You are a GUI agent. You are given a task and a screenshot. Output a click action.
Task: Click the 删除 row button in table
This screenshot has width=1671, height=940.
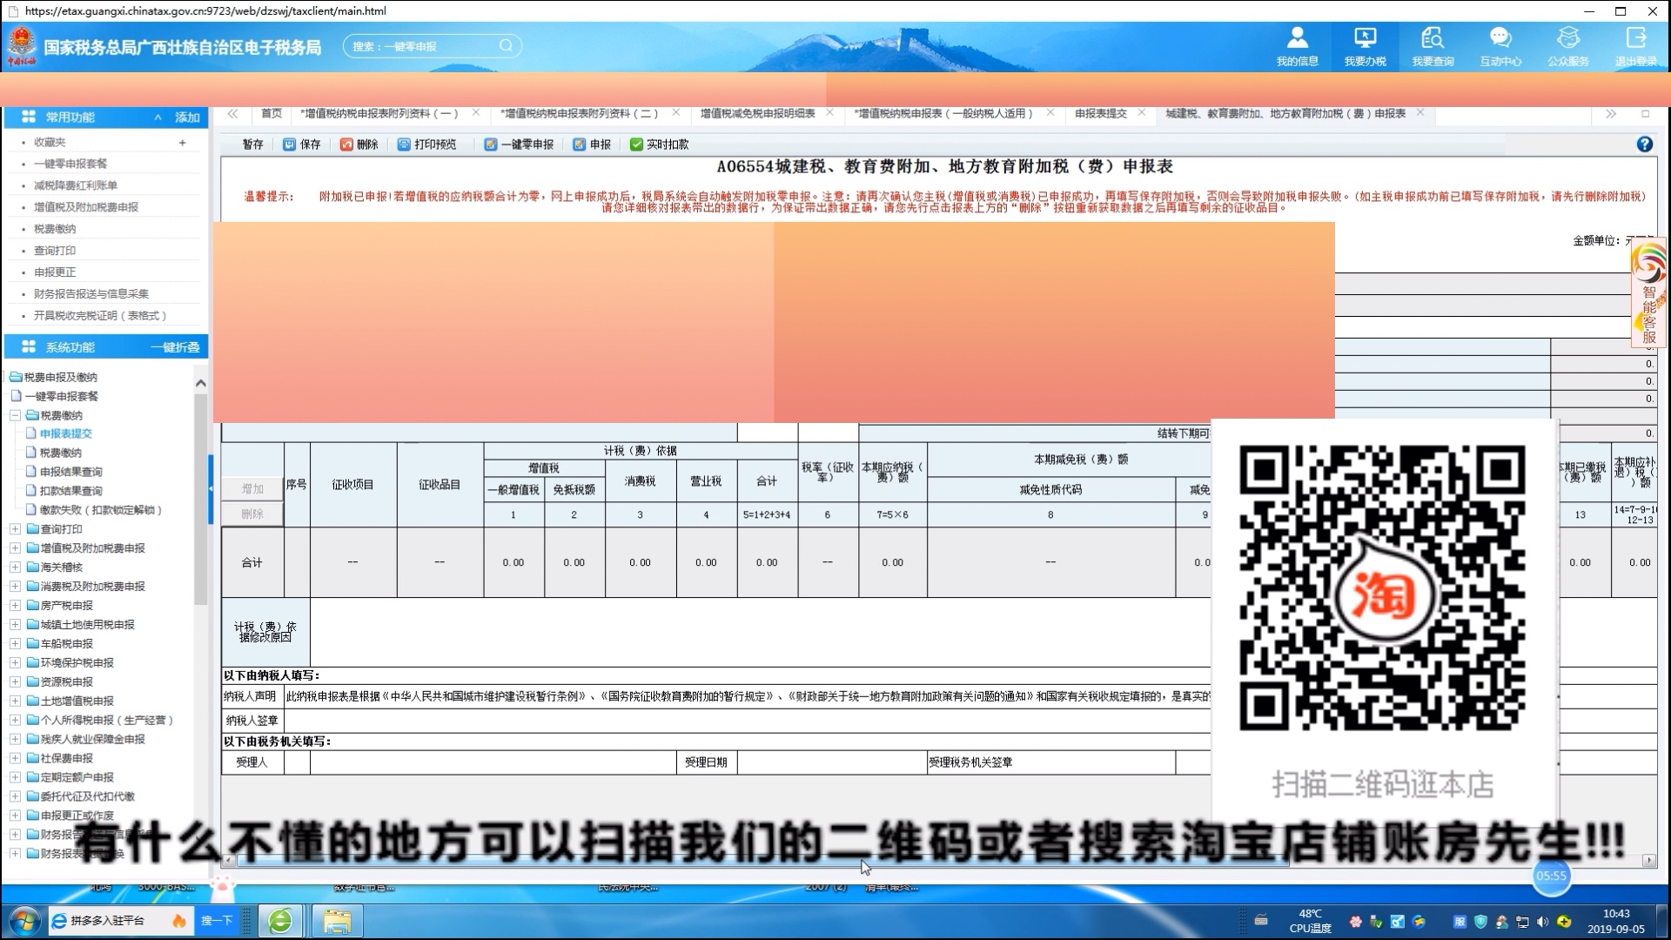(x=252, y=514)
